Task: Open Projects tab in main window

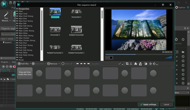Action: (5, 62)
